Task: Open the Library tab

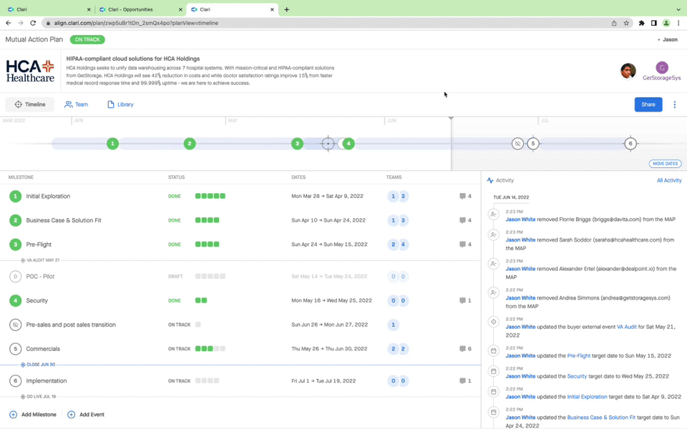Action: coord(120,104)
